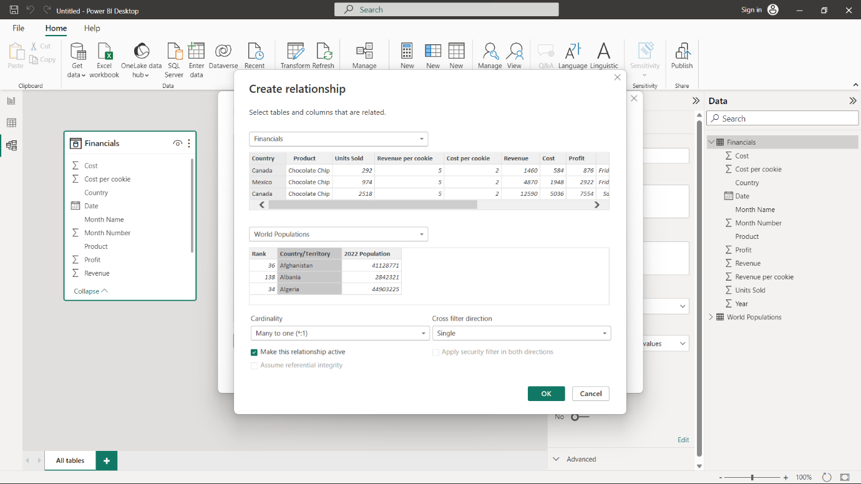861x484 pixels.
Task: Click View as roles icon
Action: tap(515, 56)
